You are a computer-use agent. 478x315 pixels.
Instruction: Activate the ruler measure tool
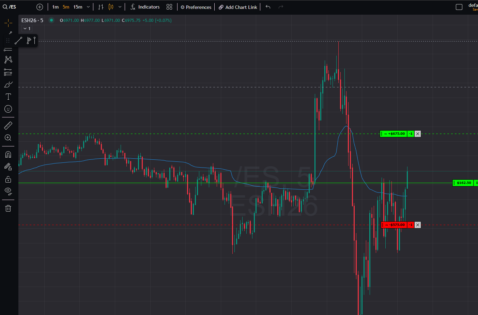tap(8, 126)
